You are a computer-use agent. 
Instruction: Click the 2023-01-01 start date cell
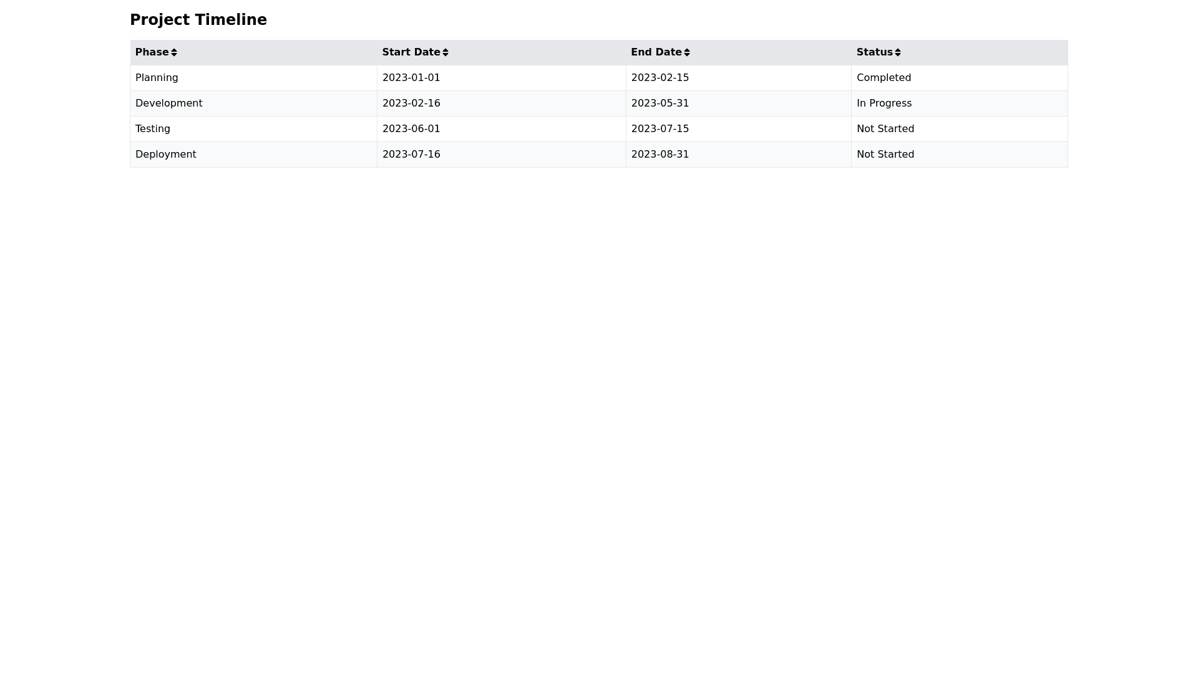[x=411, y=78]
